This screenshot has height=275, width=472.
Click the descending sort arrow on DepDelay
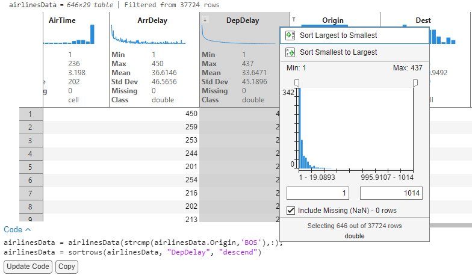205,20
